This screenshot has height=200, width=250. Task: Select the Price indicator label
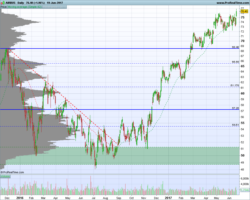tap(3, 7)
